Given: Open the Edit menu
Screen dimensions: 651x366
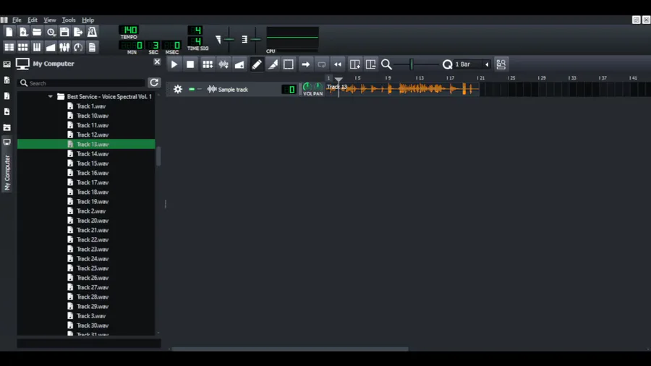Looking at the screenshot, I should pyautogui.click(x=33, y=20).
